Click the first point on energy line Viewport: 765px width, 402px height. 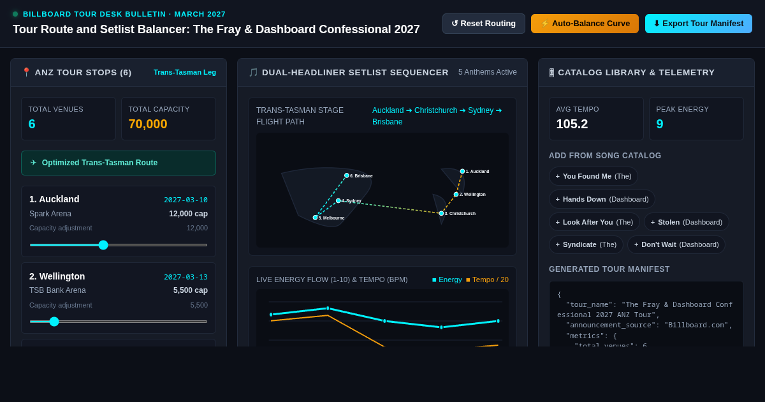(271, 315)
